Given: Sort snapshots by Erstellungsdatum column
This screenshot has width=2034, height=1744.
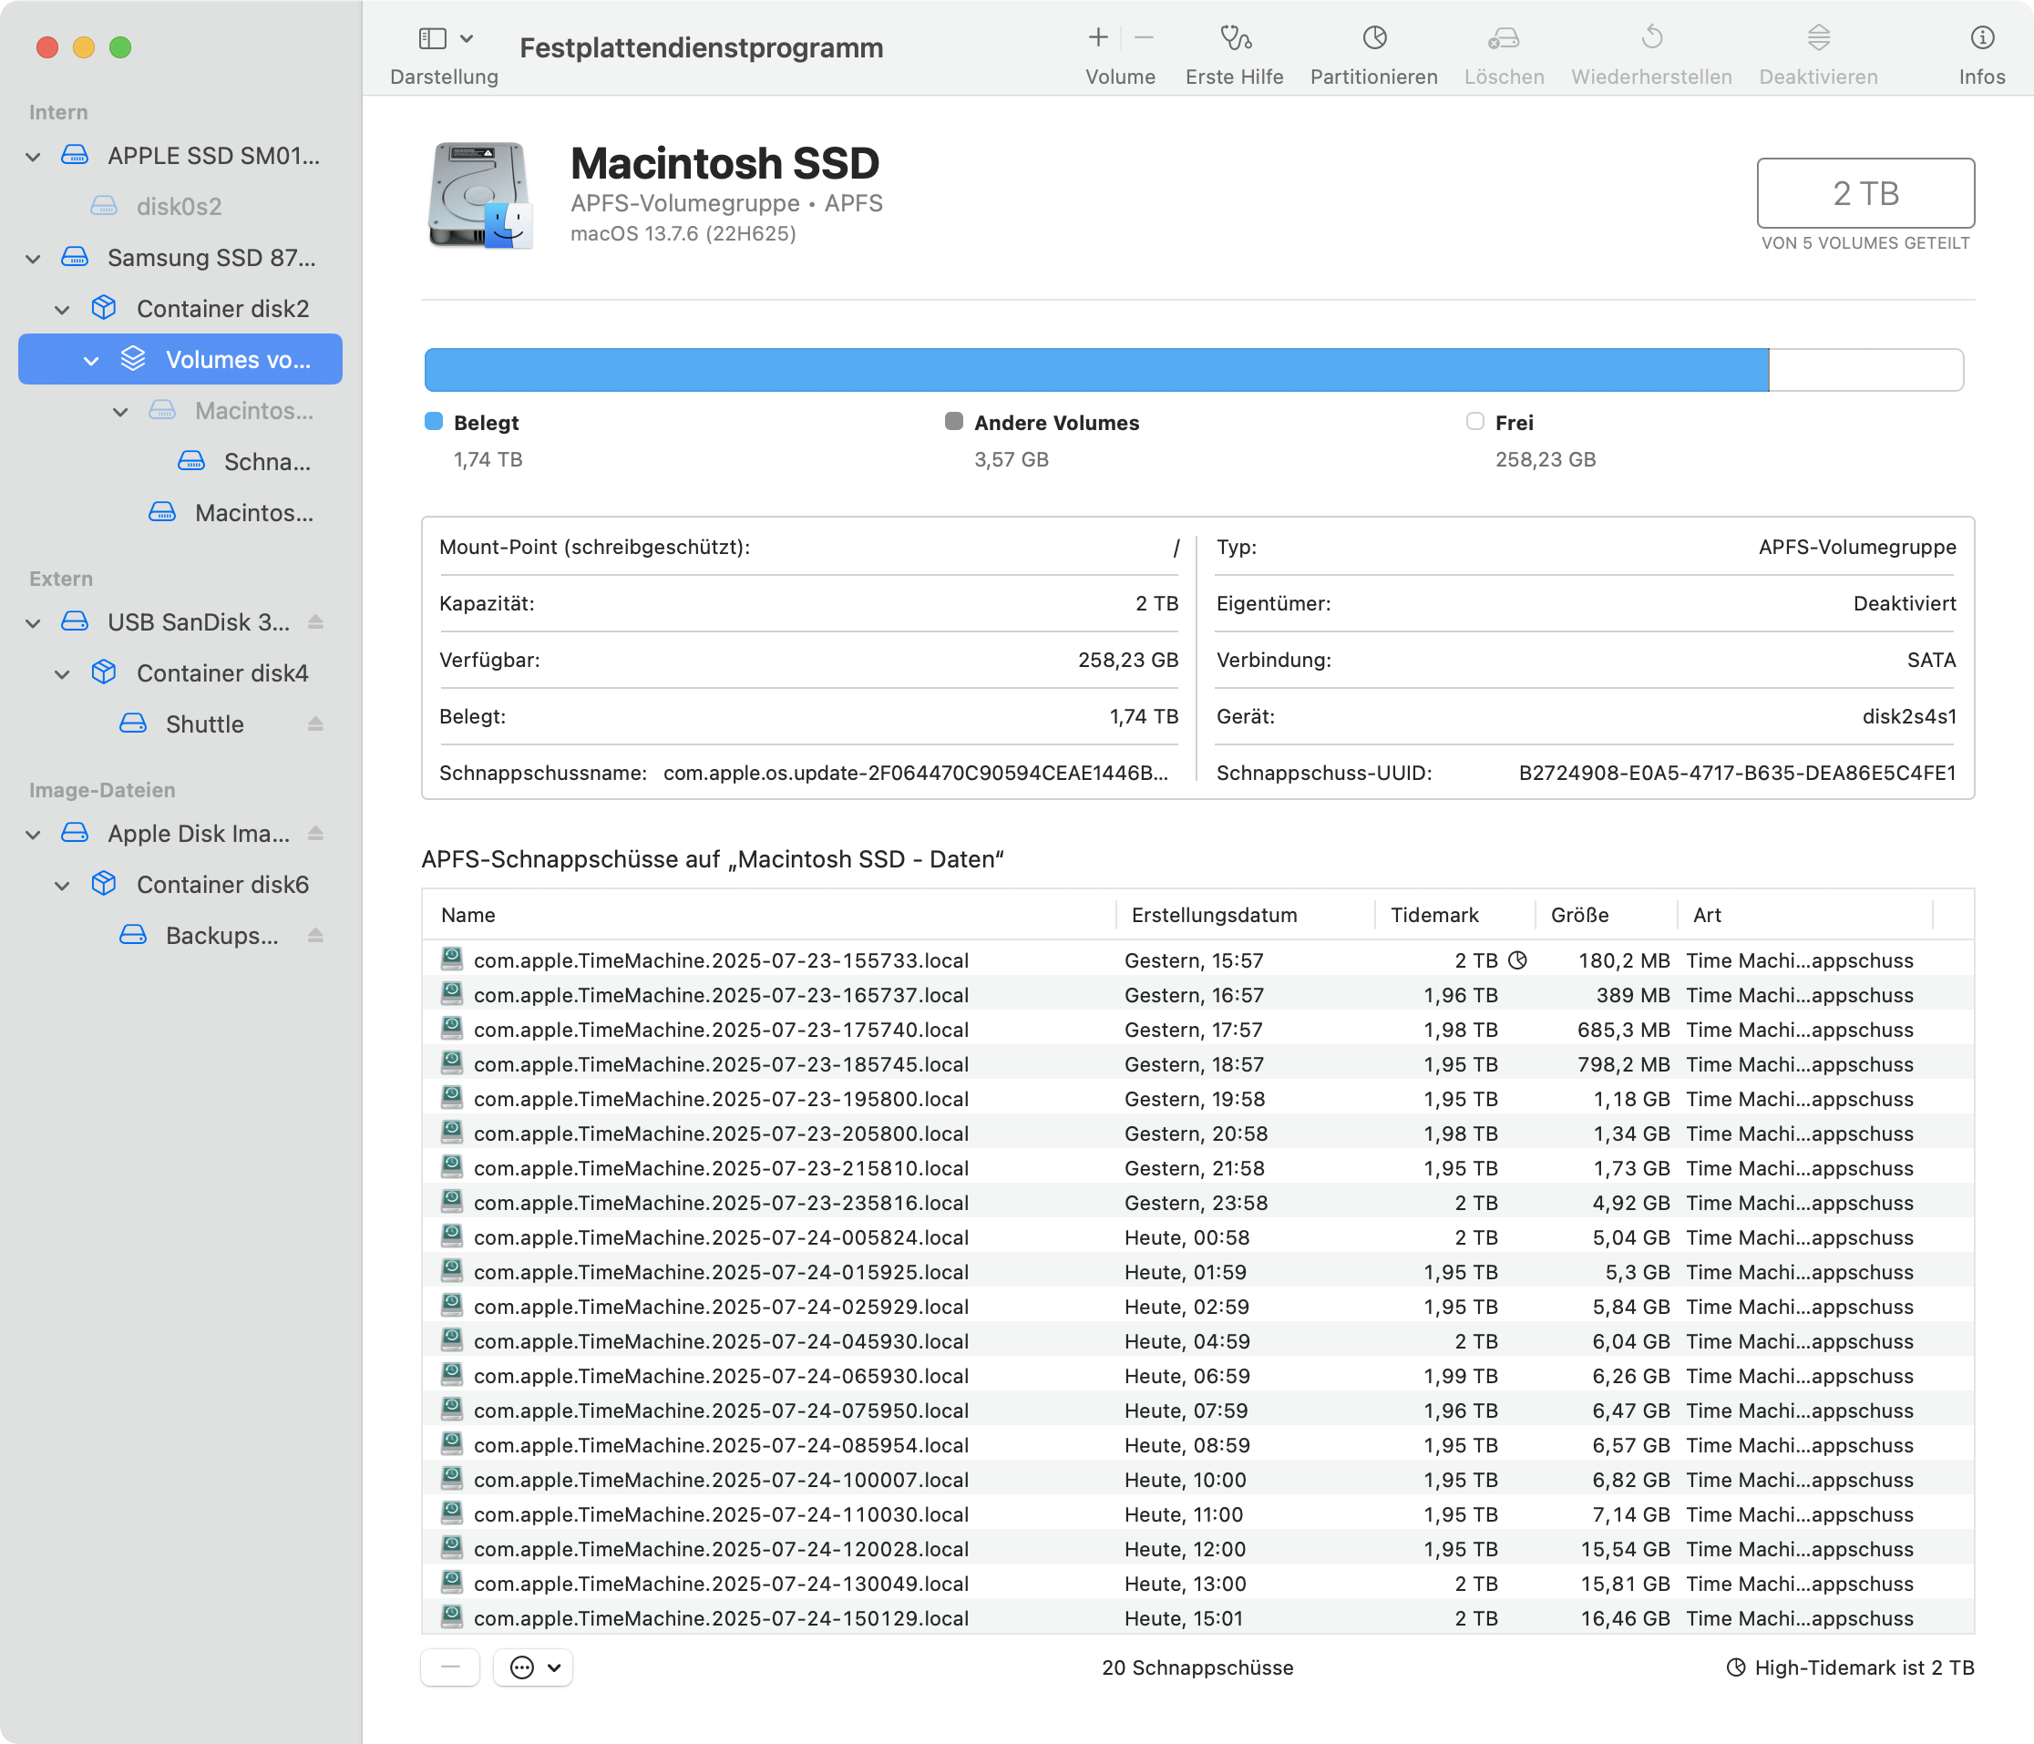Looking at the screenshot, I should click(x=1246, y=916).
